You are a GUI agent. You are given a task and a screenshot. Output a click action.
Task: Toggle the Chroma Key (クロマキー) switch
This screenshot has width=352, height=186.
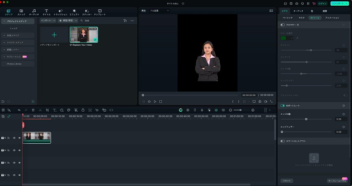tap(282, 25)
